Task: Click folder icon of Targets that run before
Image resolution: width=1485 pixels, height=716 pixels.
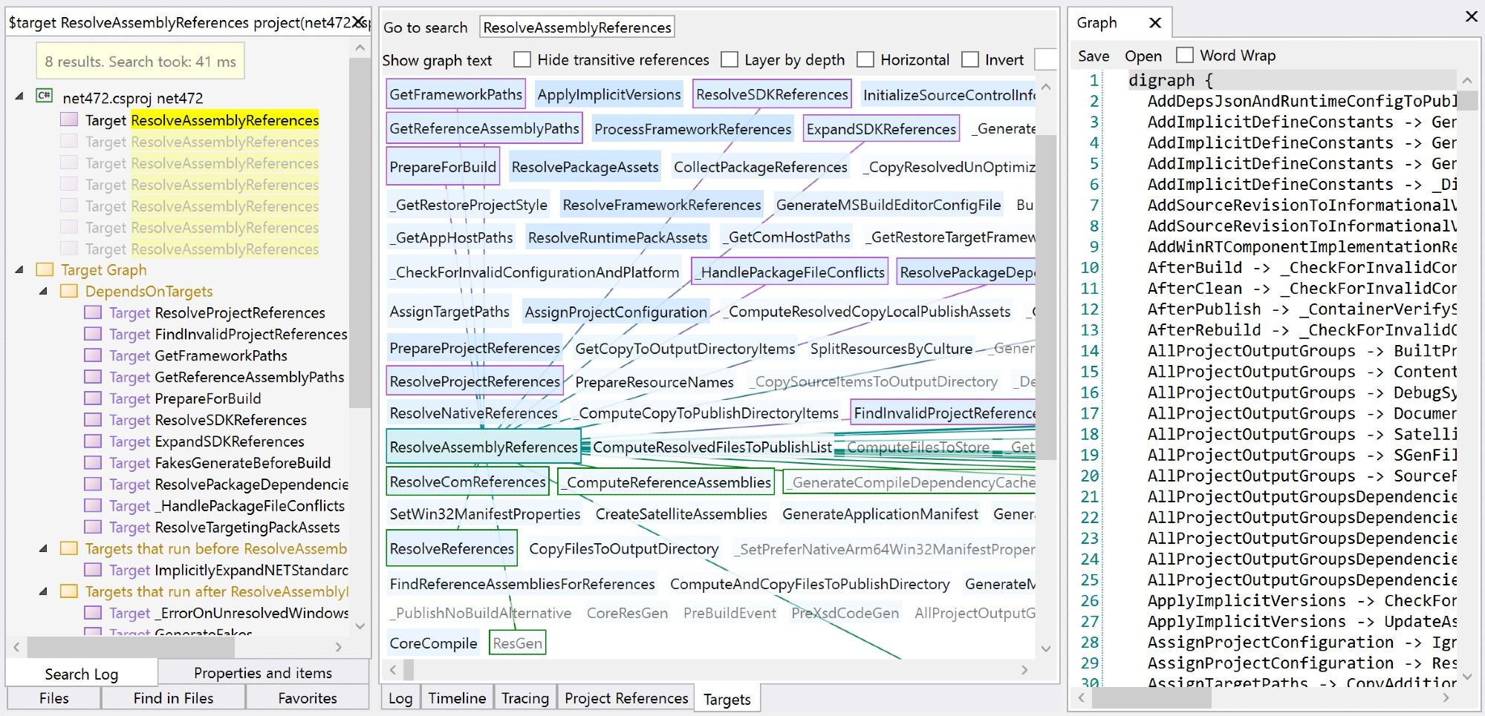Action: tap(69, 548)
